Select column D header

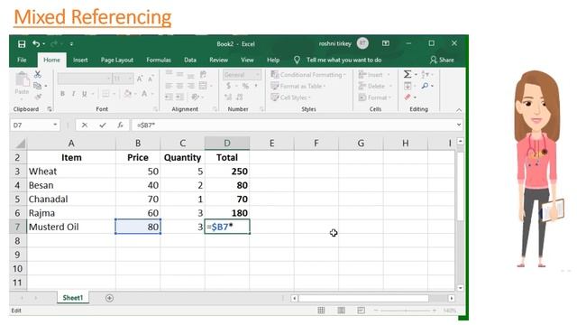click(x=227, y=143)
